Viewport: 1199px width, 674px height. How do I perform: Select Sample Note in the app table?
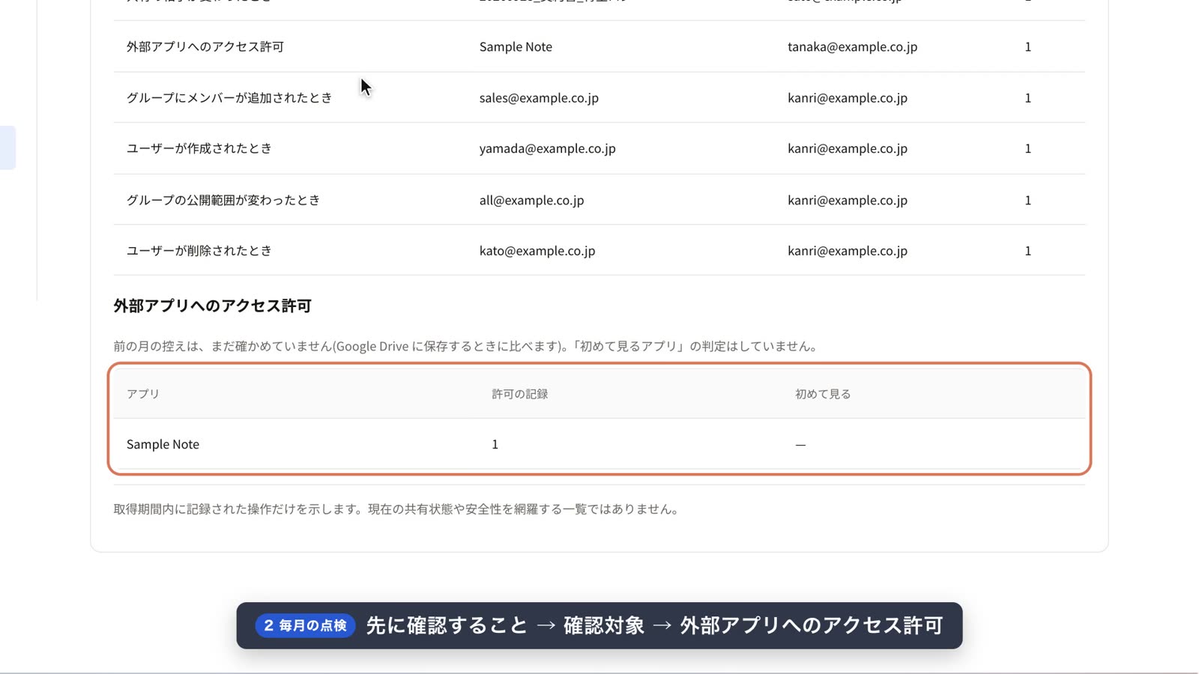pyautogui.click(x=163, y=444)
